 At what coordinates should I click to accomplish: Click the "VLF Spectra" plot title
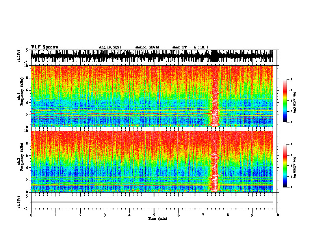tap(45, 47)
